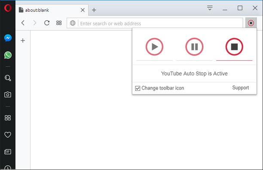
Task: Go back to previous page
Action: 23,23
